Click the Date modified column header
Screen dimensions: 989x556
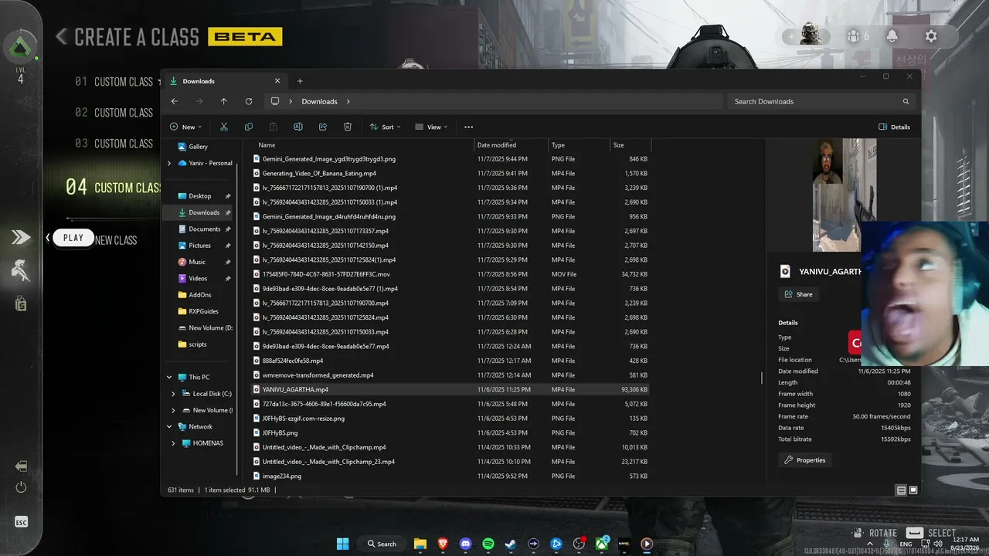coord(497,145)
